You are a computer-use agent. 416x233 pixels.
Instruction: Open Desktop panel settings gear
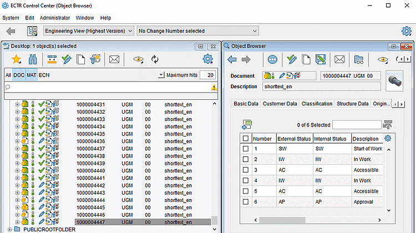tap(208, 59)
